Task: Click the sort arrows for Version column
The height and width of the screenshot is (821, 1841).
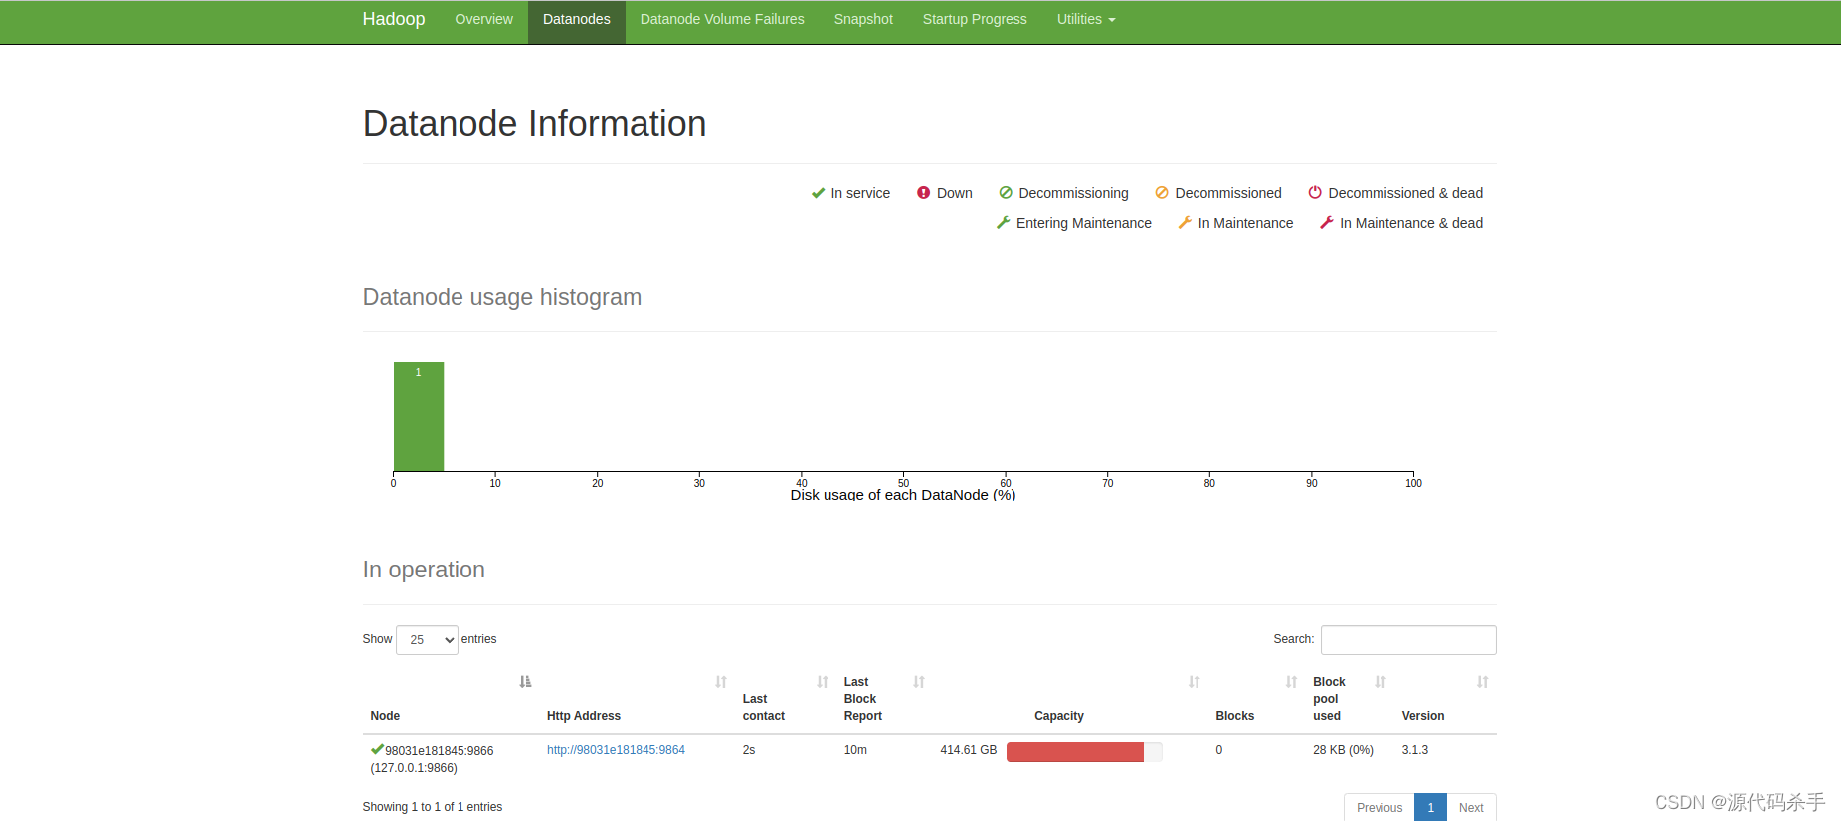Action: click(x=1483, y=682)
